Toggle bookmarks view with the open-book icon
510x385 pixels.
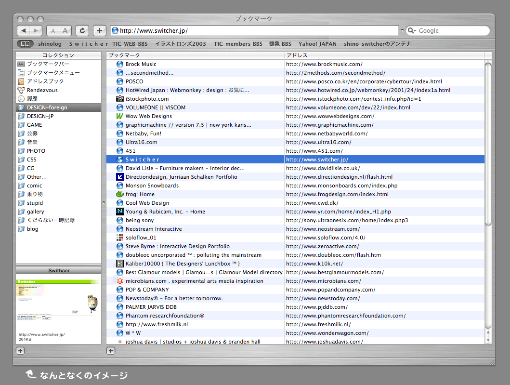pyautogui.click(x=25, y=44)
